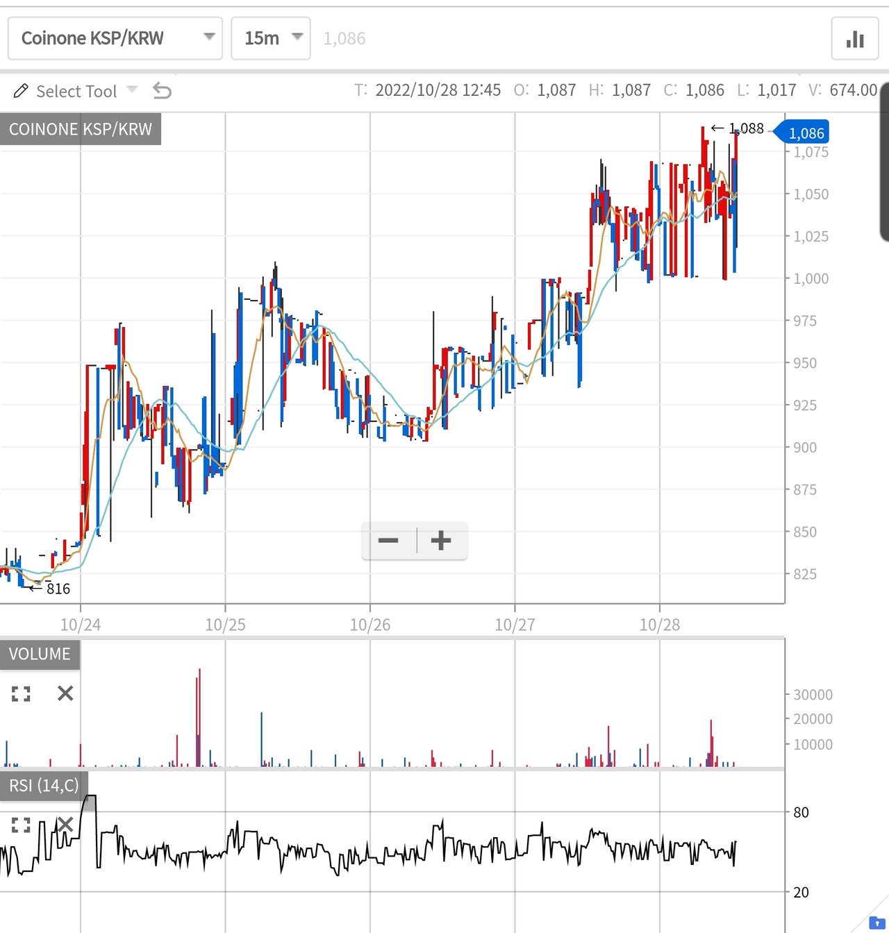Click the 10/25 date axis label

tap(225, 625)
